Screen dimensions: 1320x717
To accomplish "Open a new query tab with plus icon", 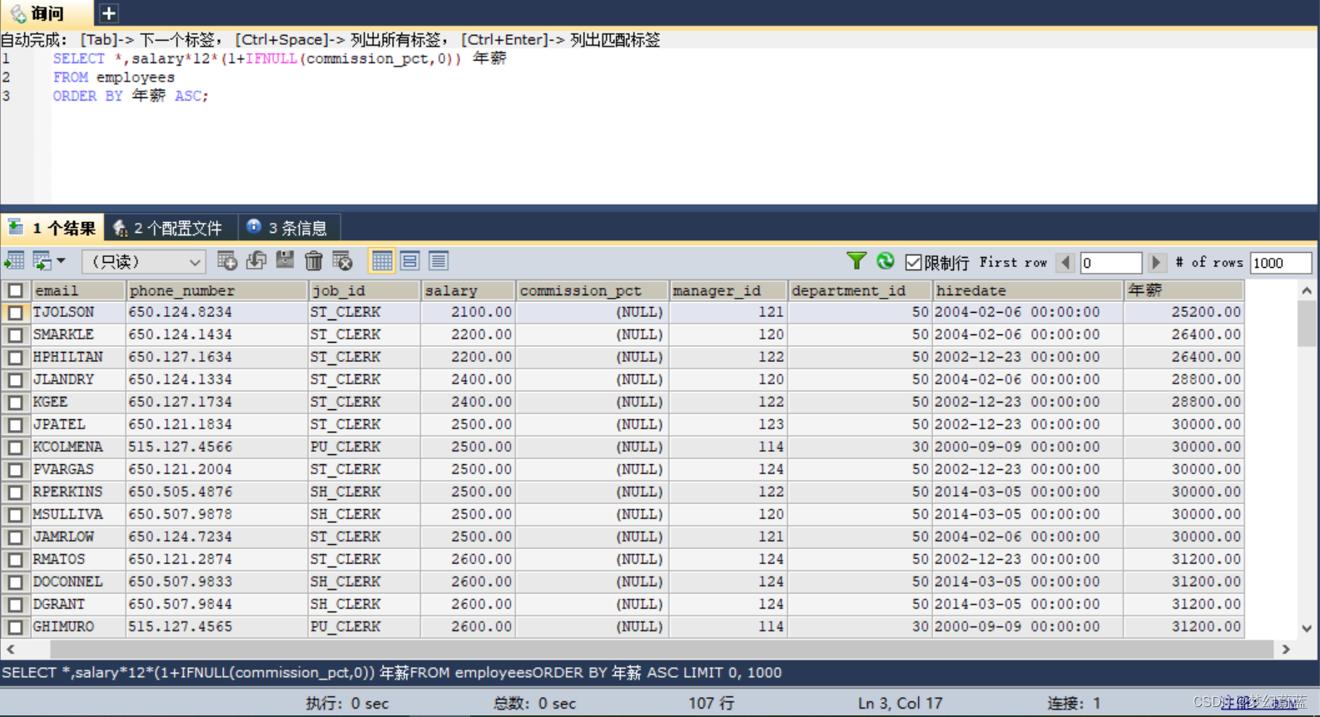I will (x=108, y=13).
